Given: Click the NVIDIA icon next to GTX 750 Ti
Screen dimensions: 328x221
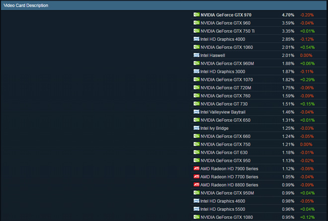Looking at the screenshot, I should pyautogui.click(x=196, y=31).
